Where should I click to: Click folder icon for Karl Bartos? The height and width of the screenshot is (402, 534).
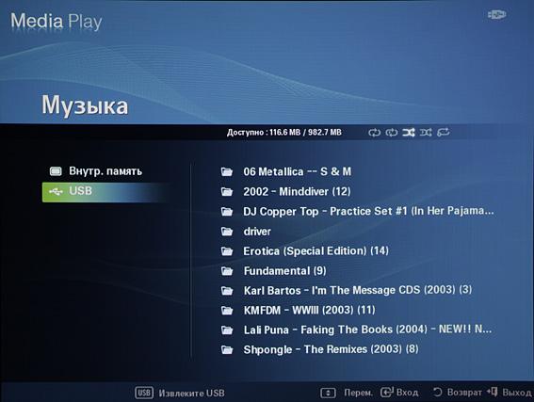[227, 291]
